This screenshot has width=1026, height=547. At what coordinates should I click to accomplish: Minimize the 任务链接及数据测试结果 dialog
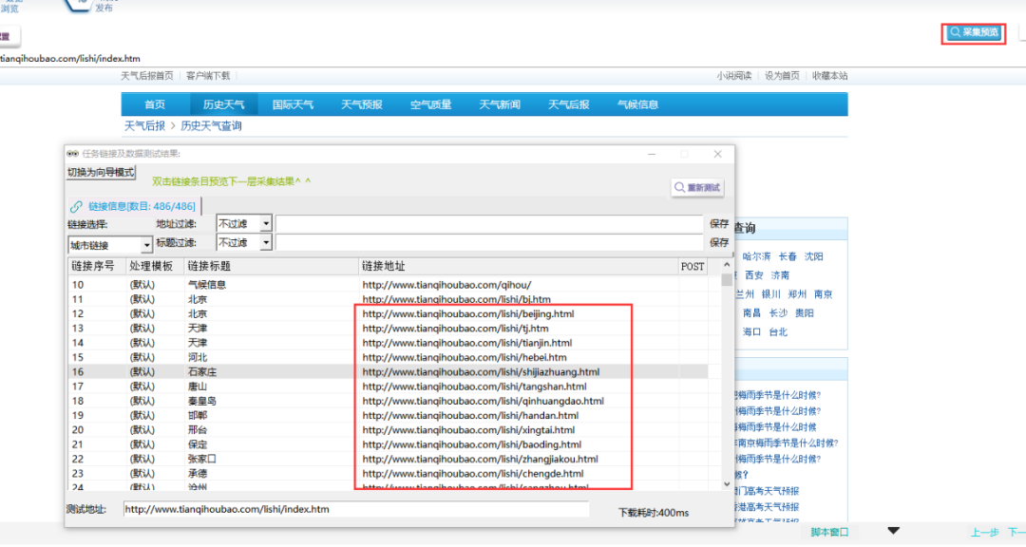pyautogui.click(x=652, y=154)
